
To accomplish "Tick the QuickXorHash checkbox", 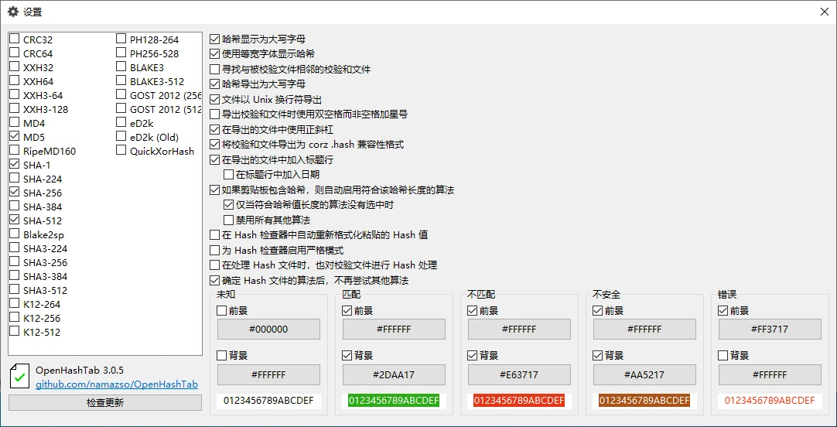I will (x=121, y=151).
